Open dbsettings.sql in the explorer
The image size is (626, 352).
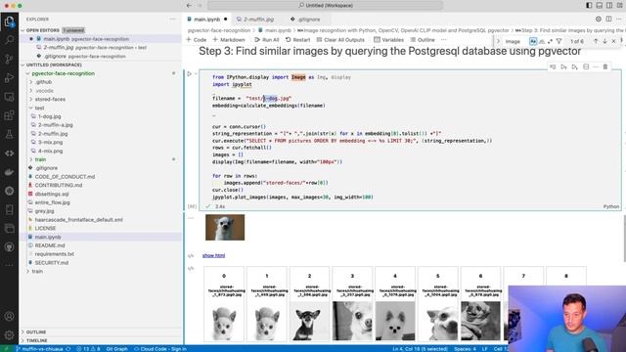click(x=52, y=194)
